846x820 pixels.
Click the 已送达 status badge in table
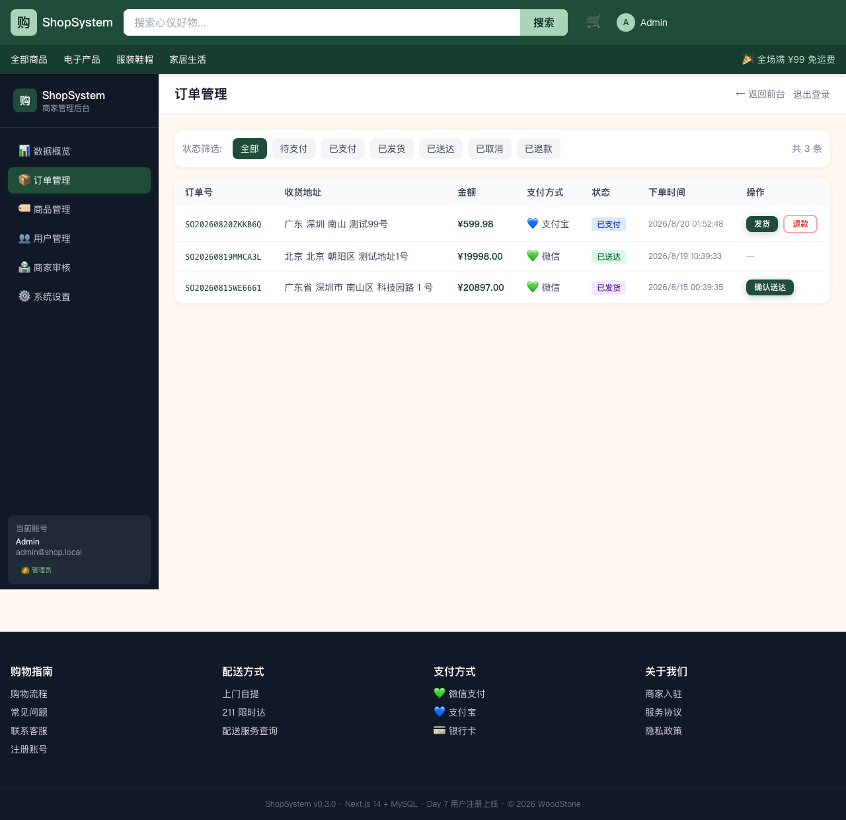(x=609, y=257)
